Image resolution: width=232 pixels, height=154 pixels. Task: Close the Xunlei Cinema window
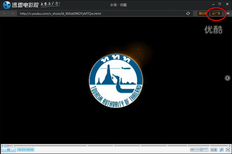click(x=227, y=4)
